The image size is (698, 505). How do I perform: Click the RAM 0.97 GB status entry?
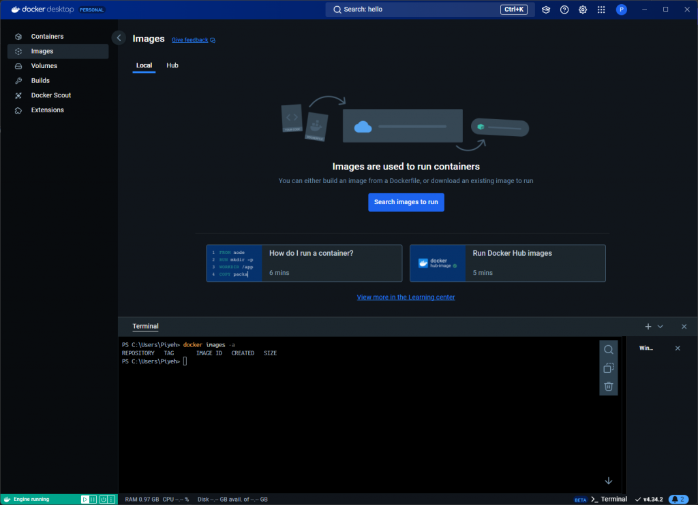142,500
